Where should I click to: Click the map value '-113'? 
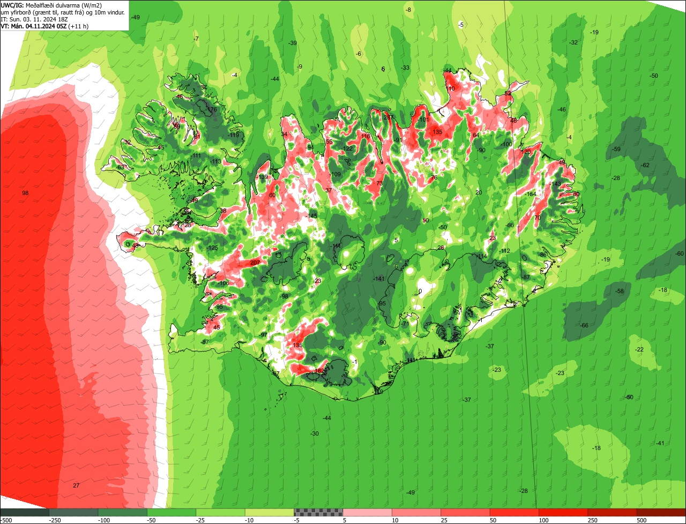215,162
